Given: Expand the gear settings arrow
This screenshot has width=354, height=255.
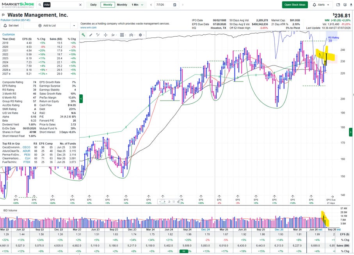Looking at the screenshot, I should (144, 35).
